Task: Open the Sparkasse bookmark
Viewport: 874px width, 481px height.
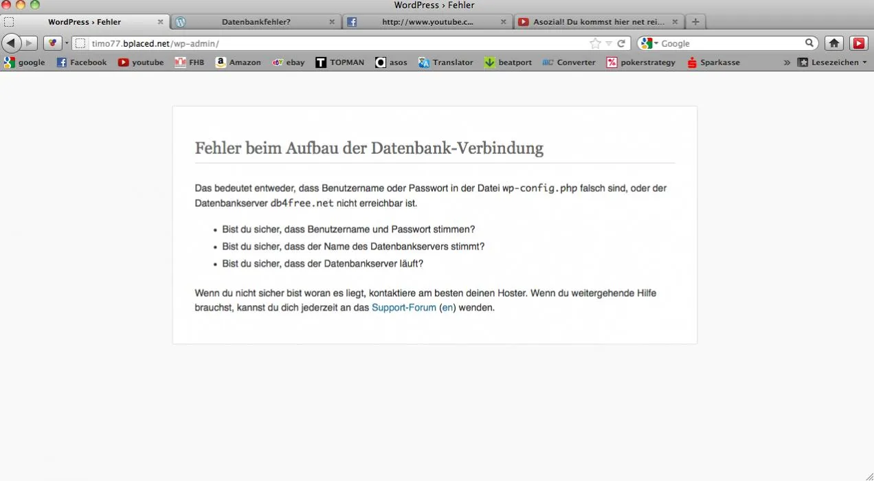Action: [x=713, y=63]
